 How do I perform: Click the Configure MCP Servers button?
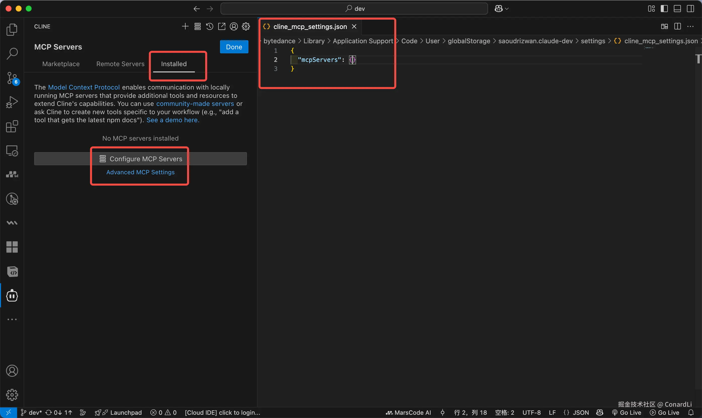click(x=140, y=159)
